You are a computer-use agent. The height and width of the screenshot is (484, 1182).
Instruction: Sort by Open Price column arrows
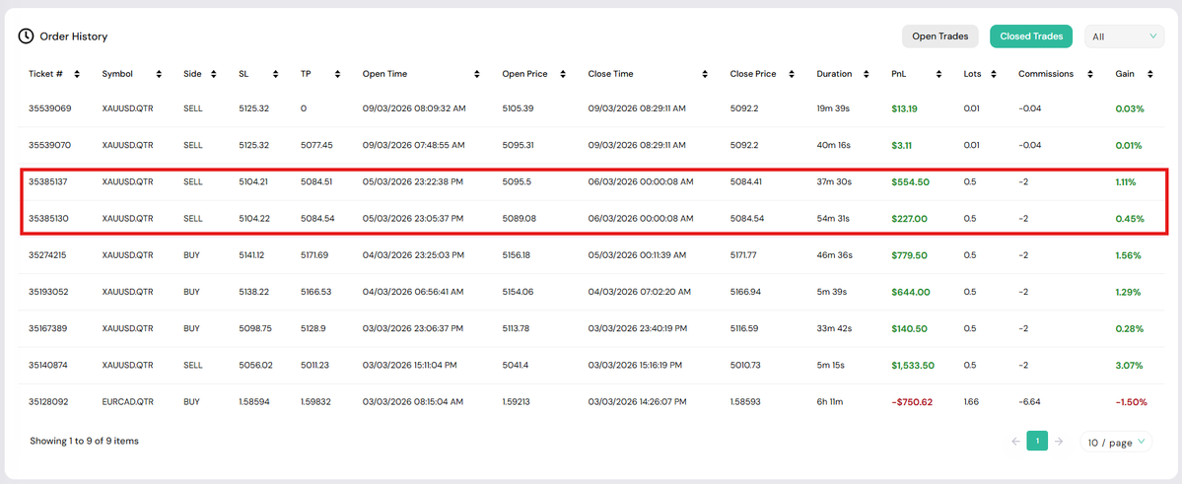[563, 74]
